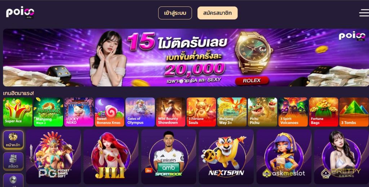Select the หน้าหลัก dice sidebar icon
The height and width of the screenshot is (187, 369).
(13, 140)
